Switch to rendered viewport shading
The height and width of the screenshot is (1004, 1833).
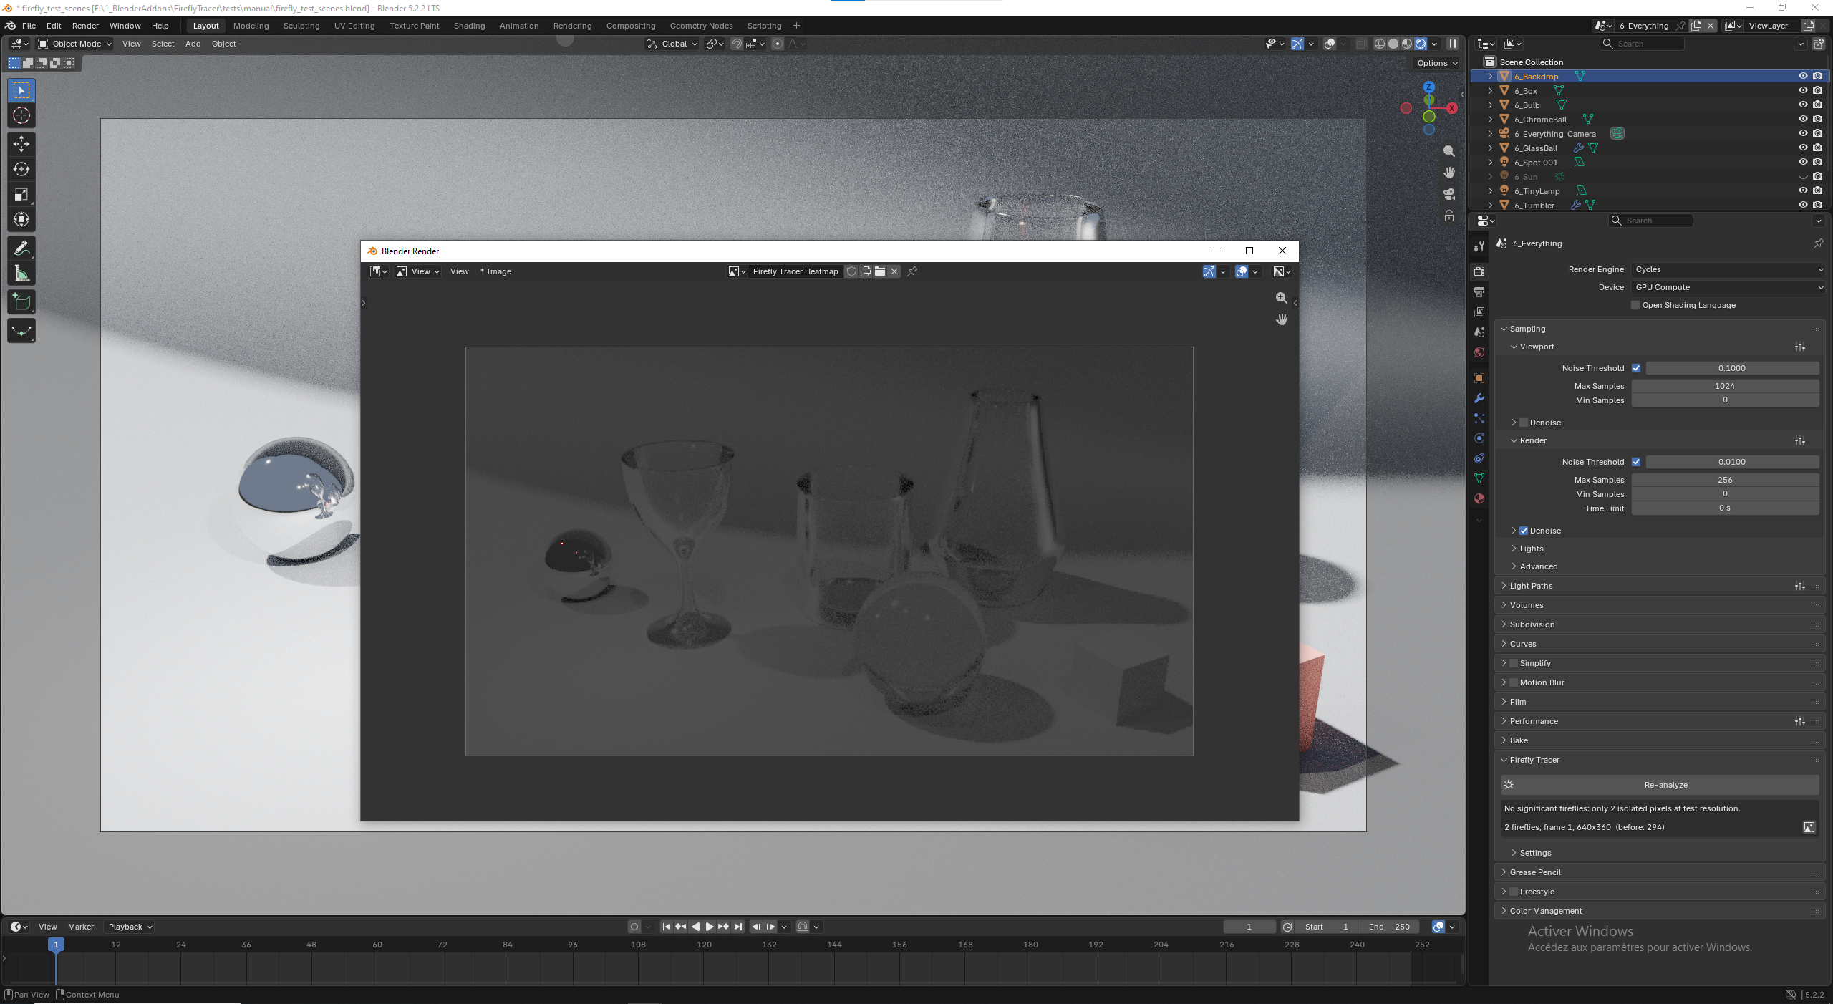(1421, 44)
